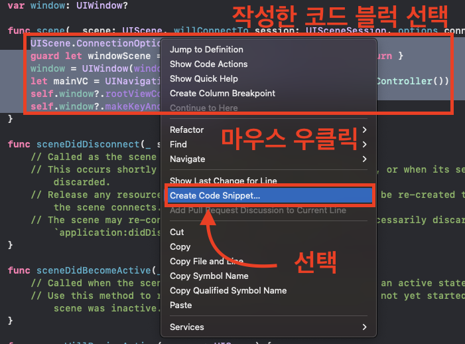Click 'func sceneDidDisconnect(_' declaration text
Image resolution: width=465 pixels, height=344 pixels.
click(79, 144)
